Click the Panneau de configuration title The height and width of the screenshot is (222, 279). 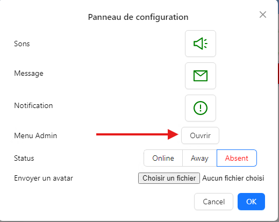tap(138, 17)
